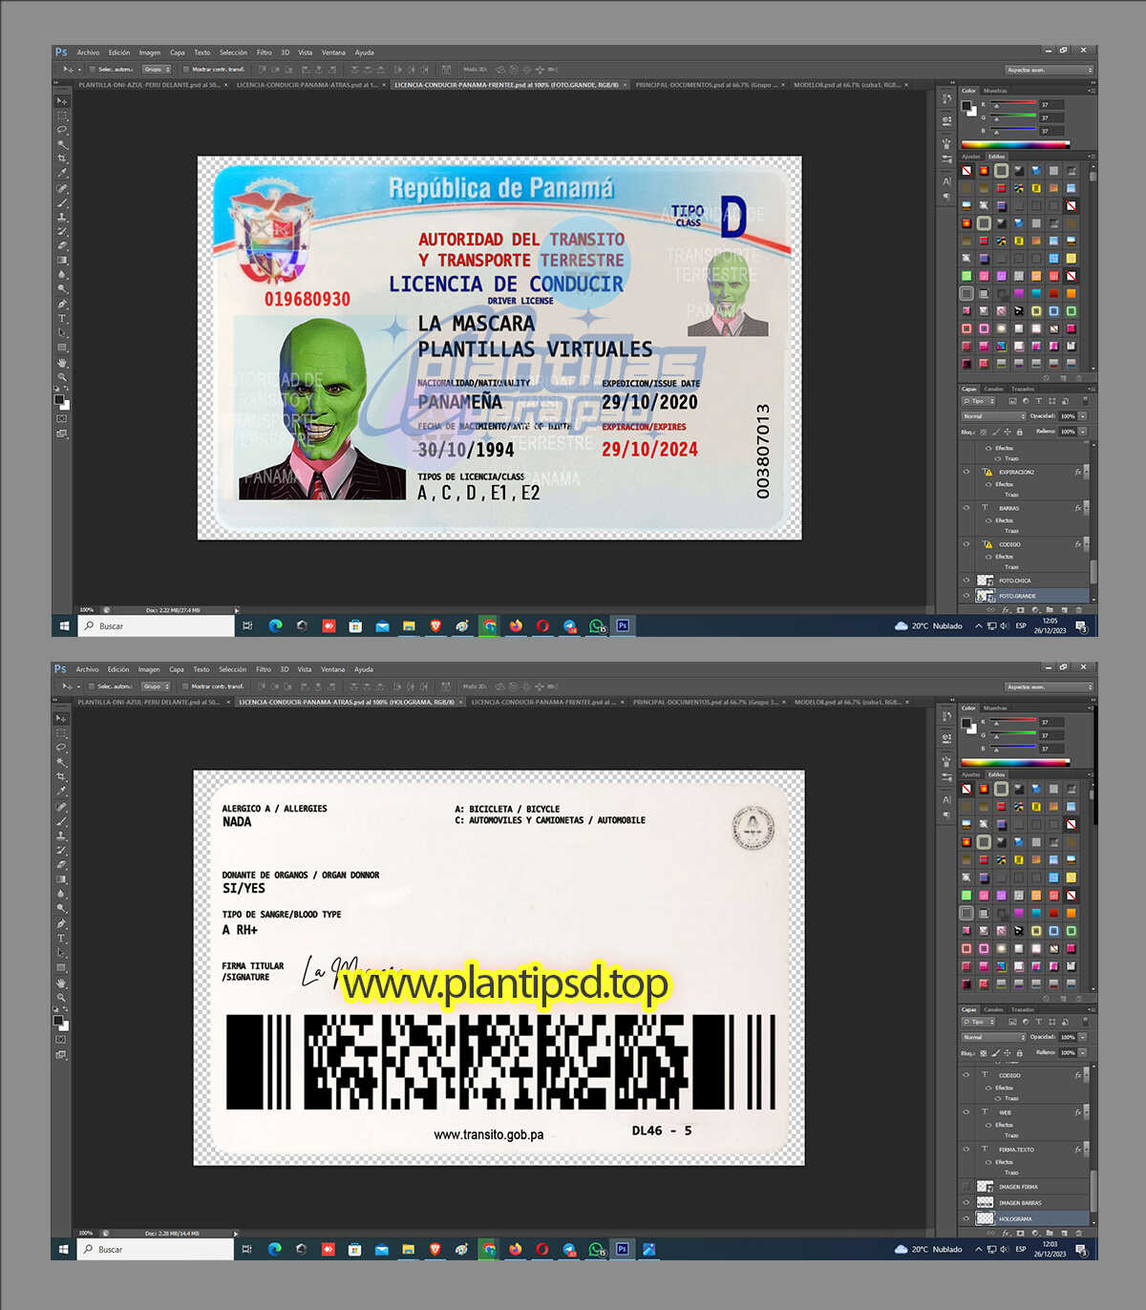
Task: Add layer mask in bottom Layers panel
Action: point(1019,1233)
